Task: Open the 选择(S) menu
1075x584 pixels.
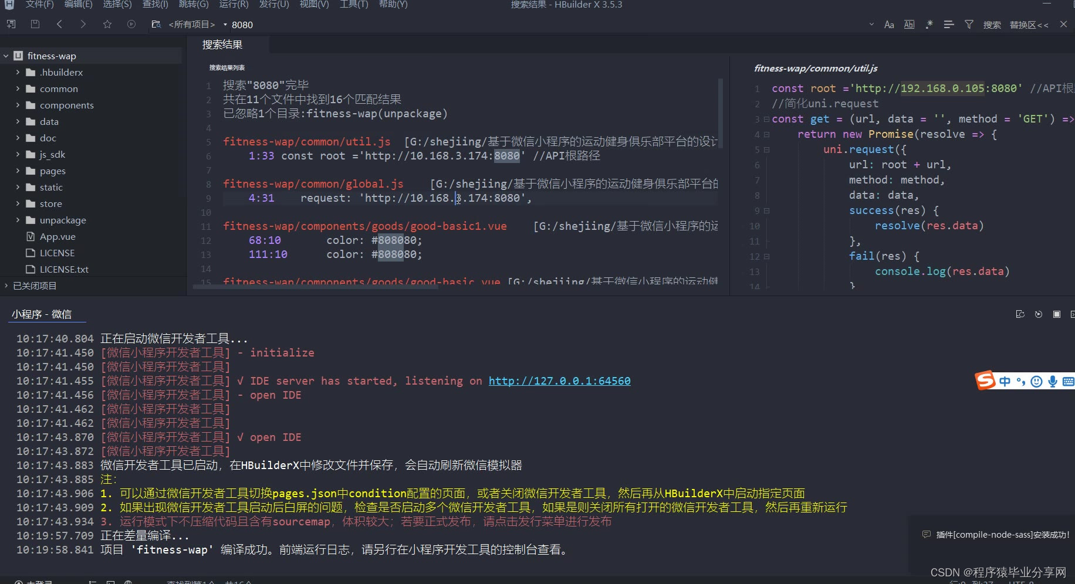Action: pos(117,4)
